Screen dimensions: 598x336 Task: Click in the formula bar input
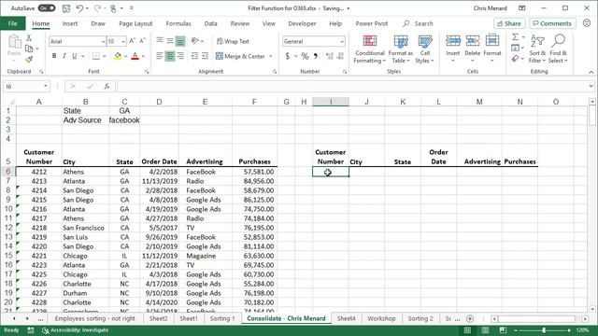[x=353, y=87]
